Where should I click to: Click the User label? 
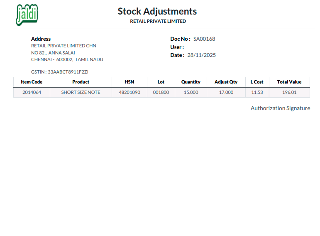[177, 47]
